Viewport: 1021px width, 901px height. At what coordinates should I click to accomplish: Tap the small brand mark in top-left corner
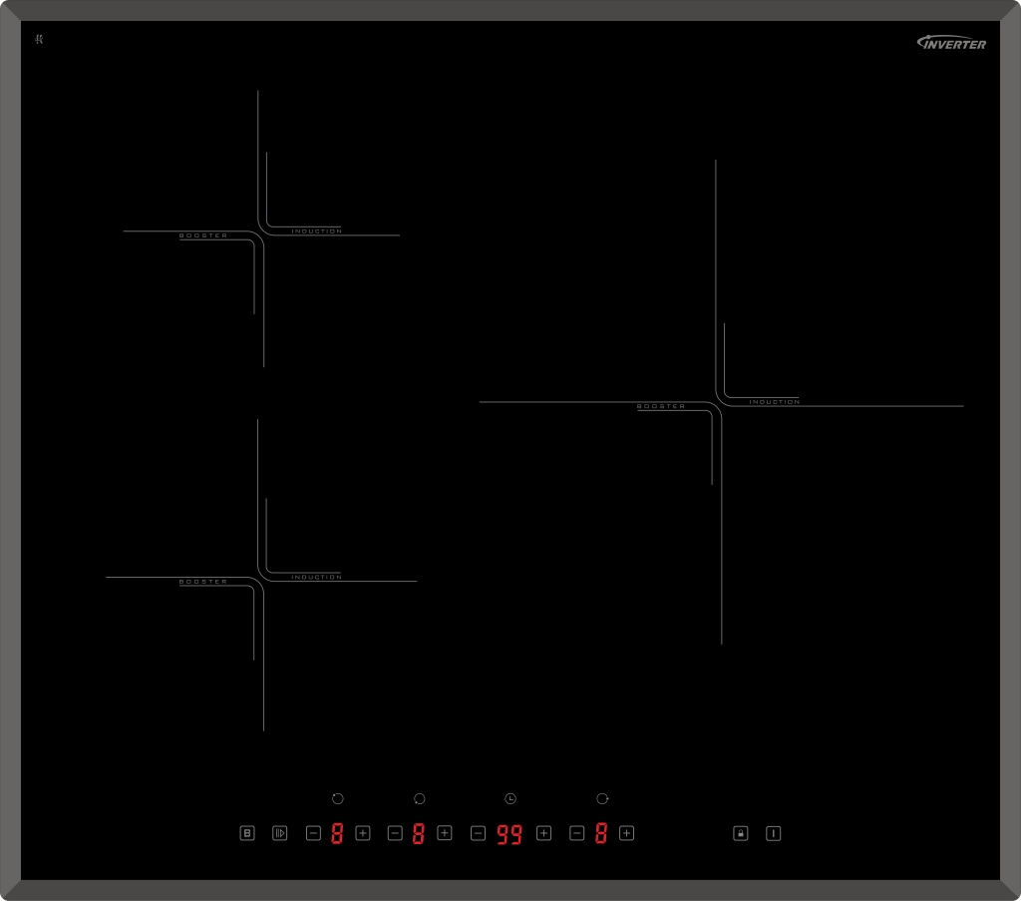point(39,39)
